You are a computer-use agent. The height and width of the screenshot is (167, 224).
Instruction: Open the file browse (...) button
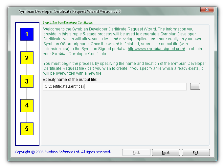coord(195,86)
